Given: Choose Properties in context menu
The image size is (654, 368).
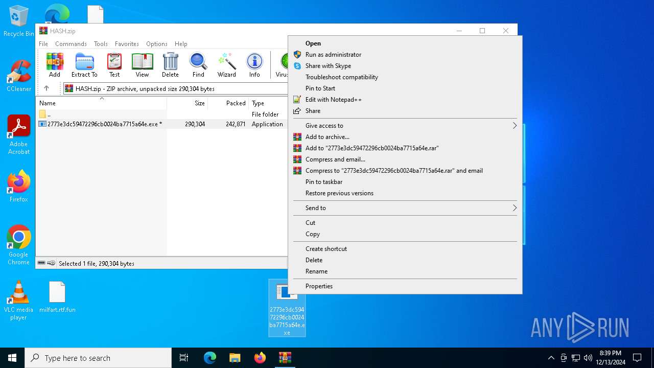Looking at the screenshot, I should click(405, 286).
